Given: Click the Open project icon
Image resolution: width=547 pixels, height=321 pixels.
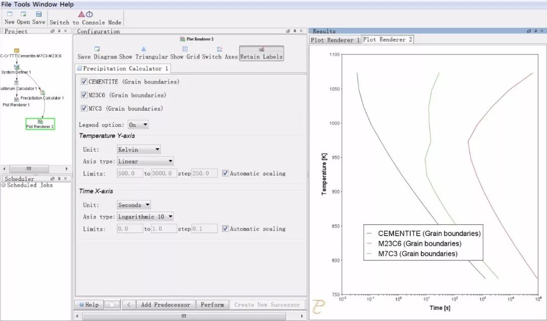Looking at the screenshot, I should click(23, 15).
